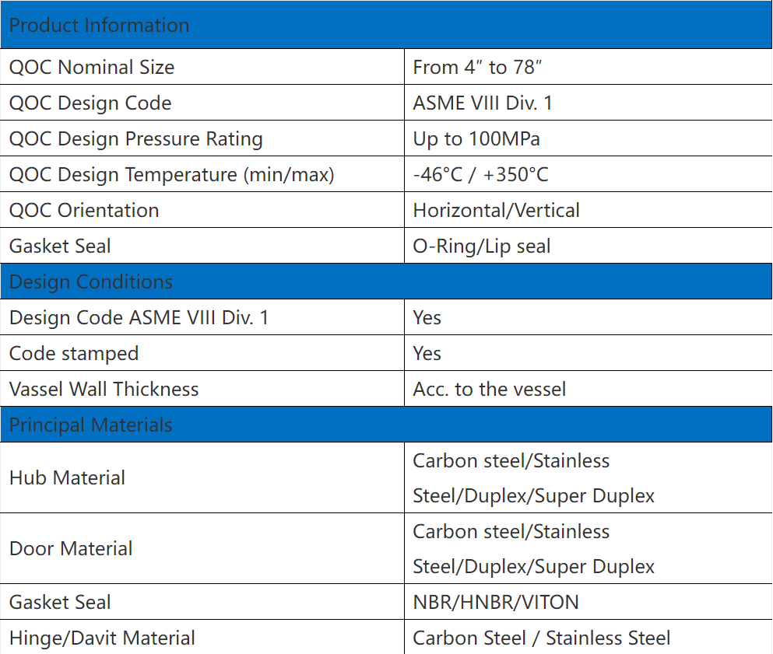Click the Principal Materials header row
Viewport: 773px width, 654px height.
coord(386,425)
